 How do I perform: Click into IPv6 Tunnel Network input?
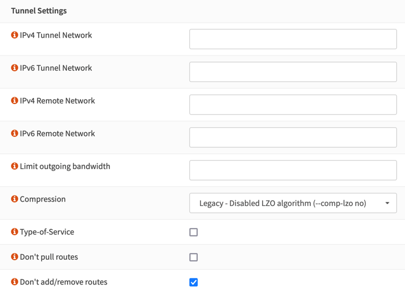tap(293, 72)
